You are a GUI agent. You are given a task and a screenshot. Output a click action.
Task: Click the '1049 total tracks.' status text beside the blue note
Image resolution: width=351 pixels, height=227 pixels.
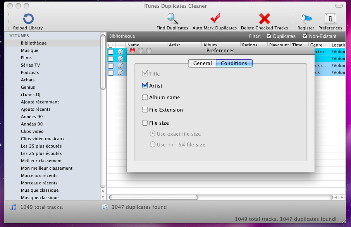[42, 207]
